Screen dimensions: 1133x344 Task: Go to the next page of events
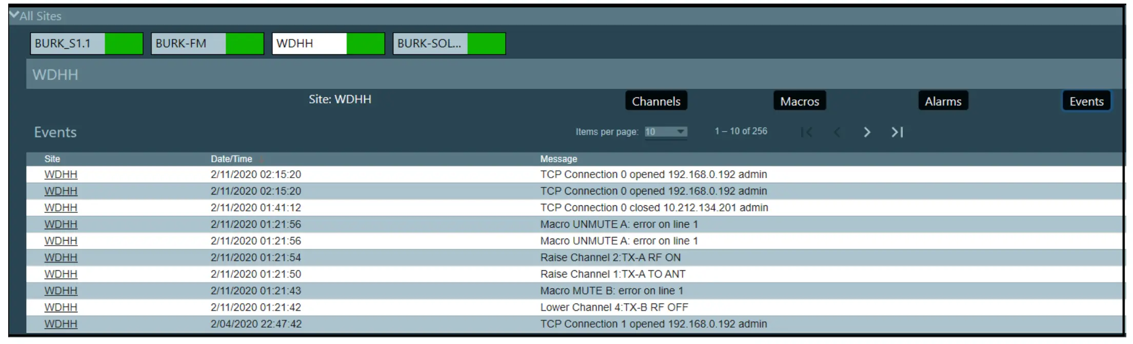pos(867,132)
